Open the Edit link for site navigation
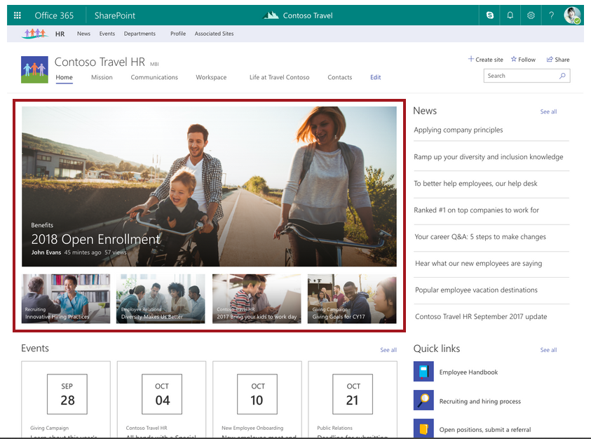This screenshot has width=591, height=439. [375, 77]
